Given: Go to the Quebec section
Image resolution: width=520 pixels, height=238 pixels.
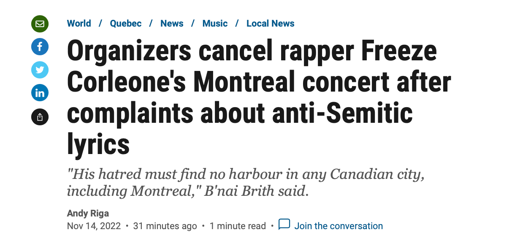Looking at the screenshot, I should coord(126,24).
